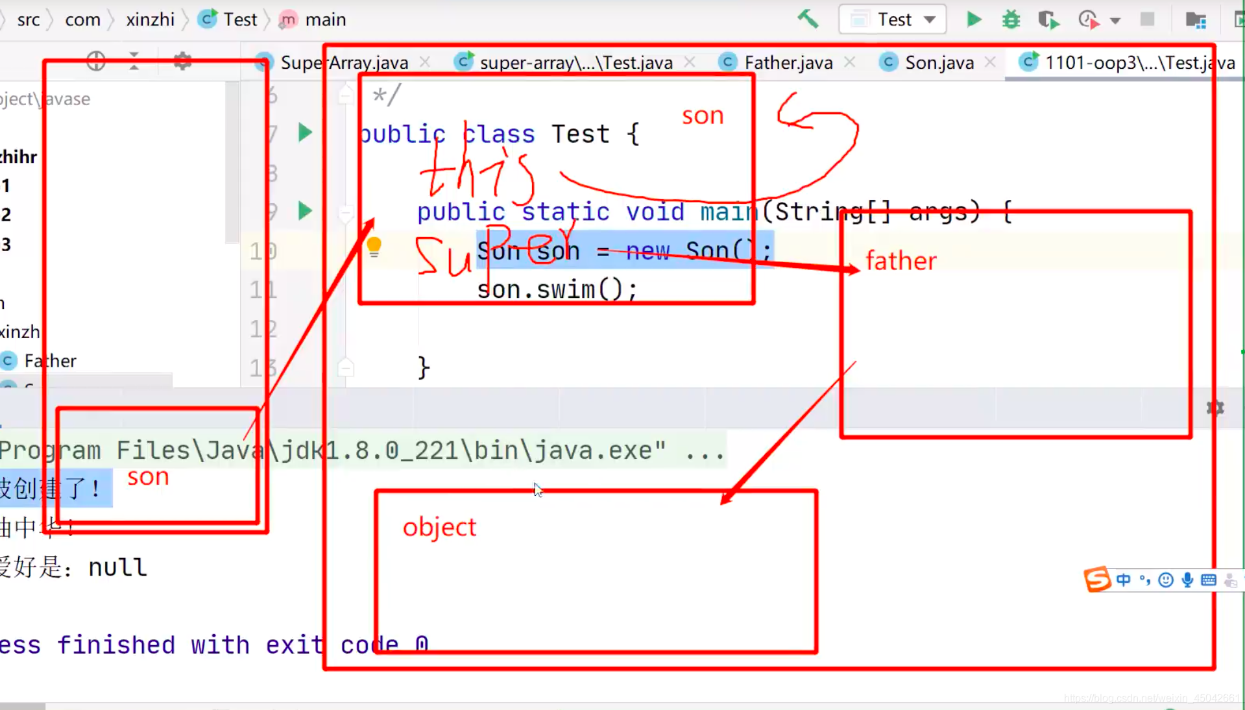Click the run gutter arrow beside main method

tap(305, 211)
